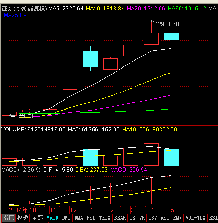
Task: Click the MA250 label
Action: (x=15, y=15)
